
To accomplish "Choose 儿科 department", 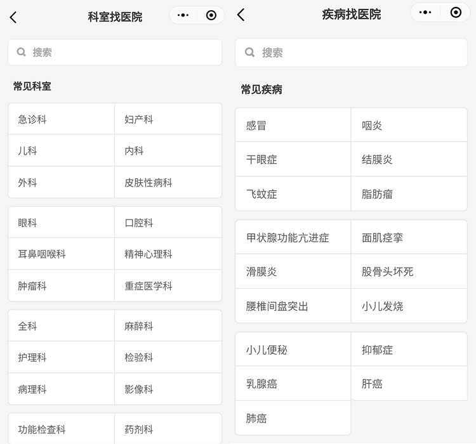I will tap(62, 150).
